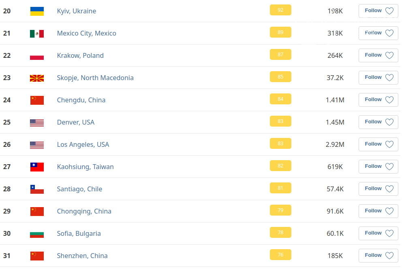Open the Santiago, Chile city link
The height and width of the screenshot is (271, 404).
pyautogui.click(x=79, y=189)
